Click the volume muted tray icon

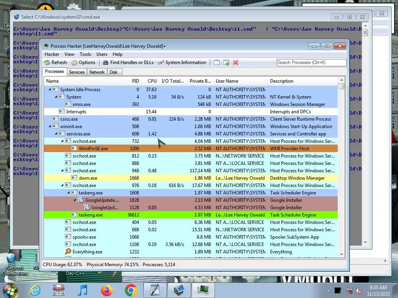click(359, 291)
